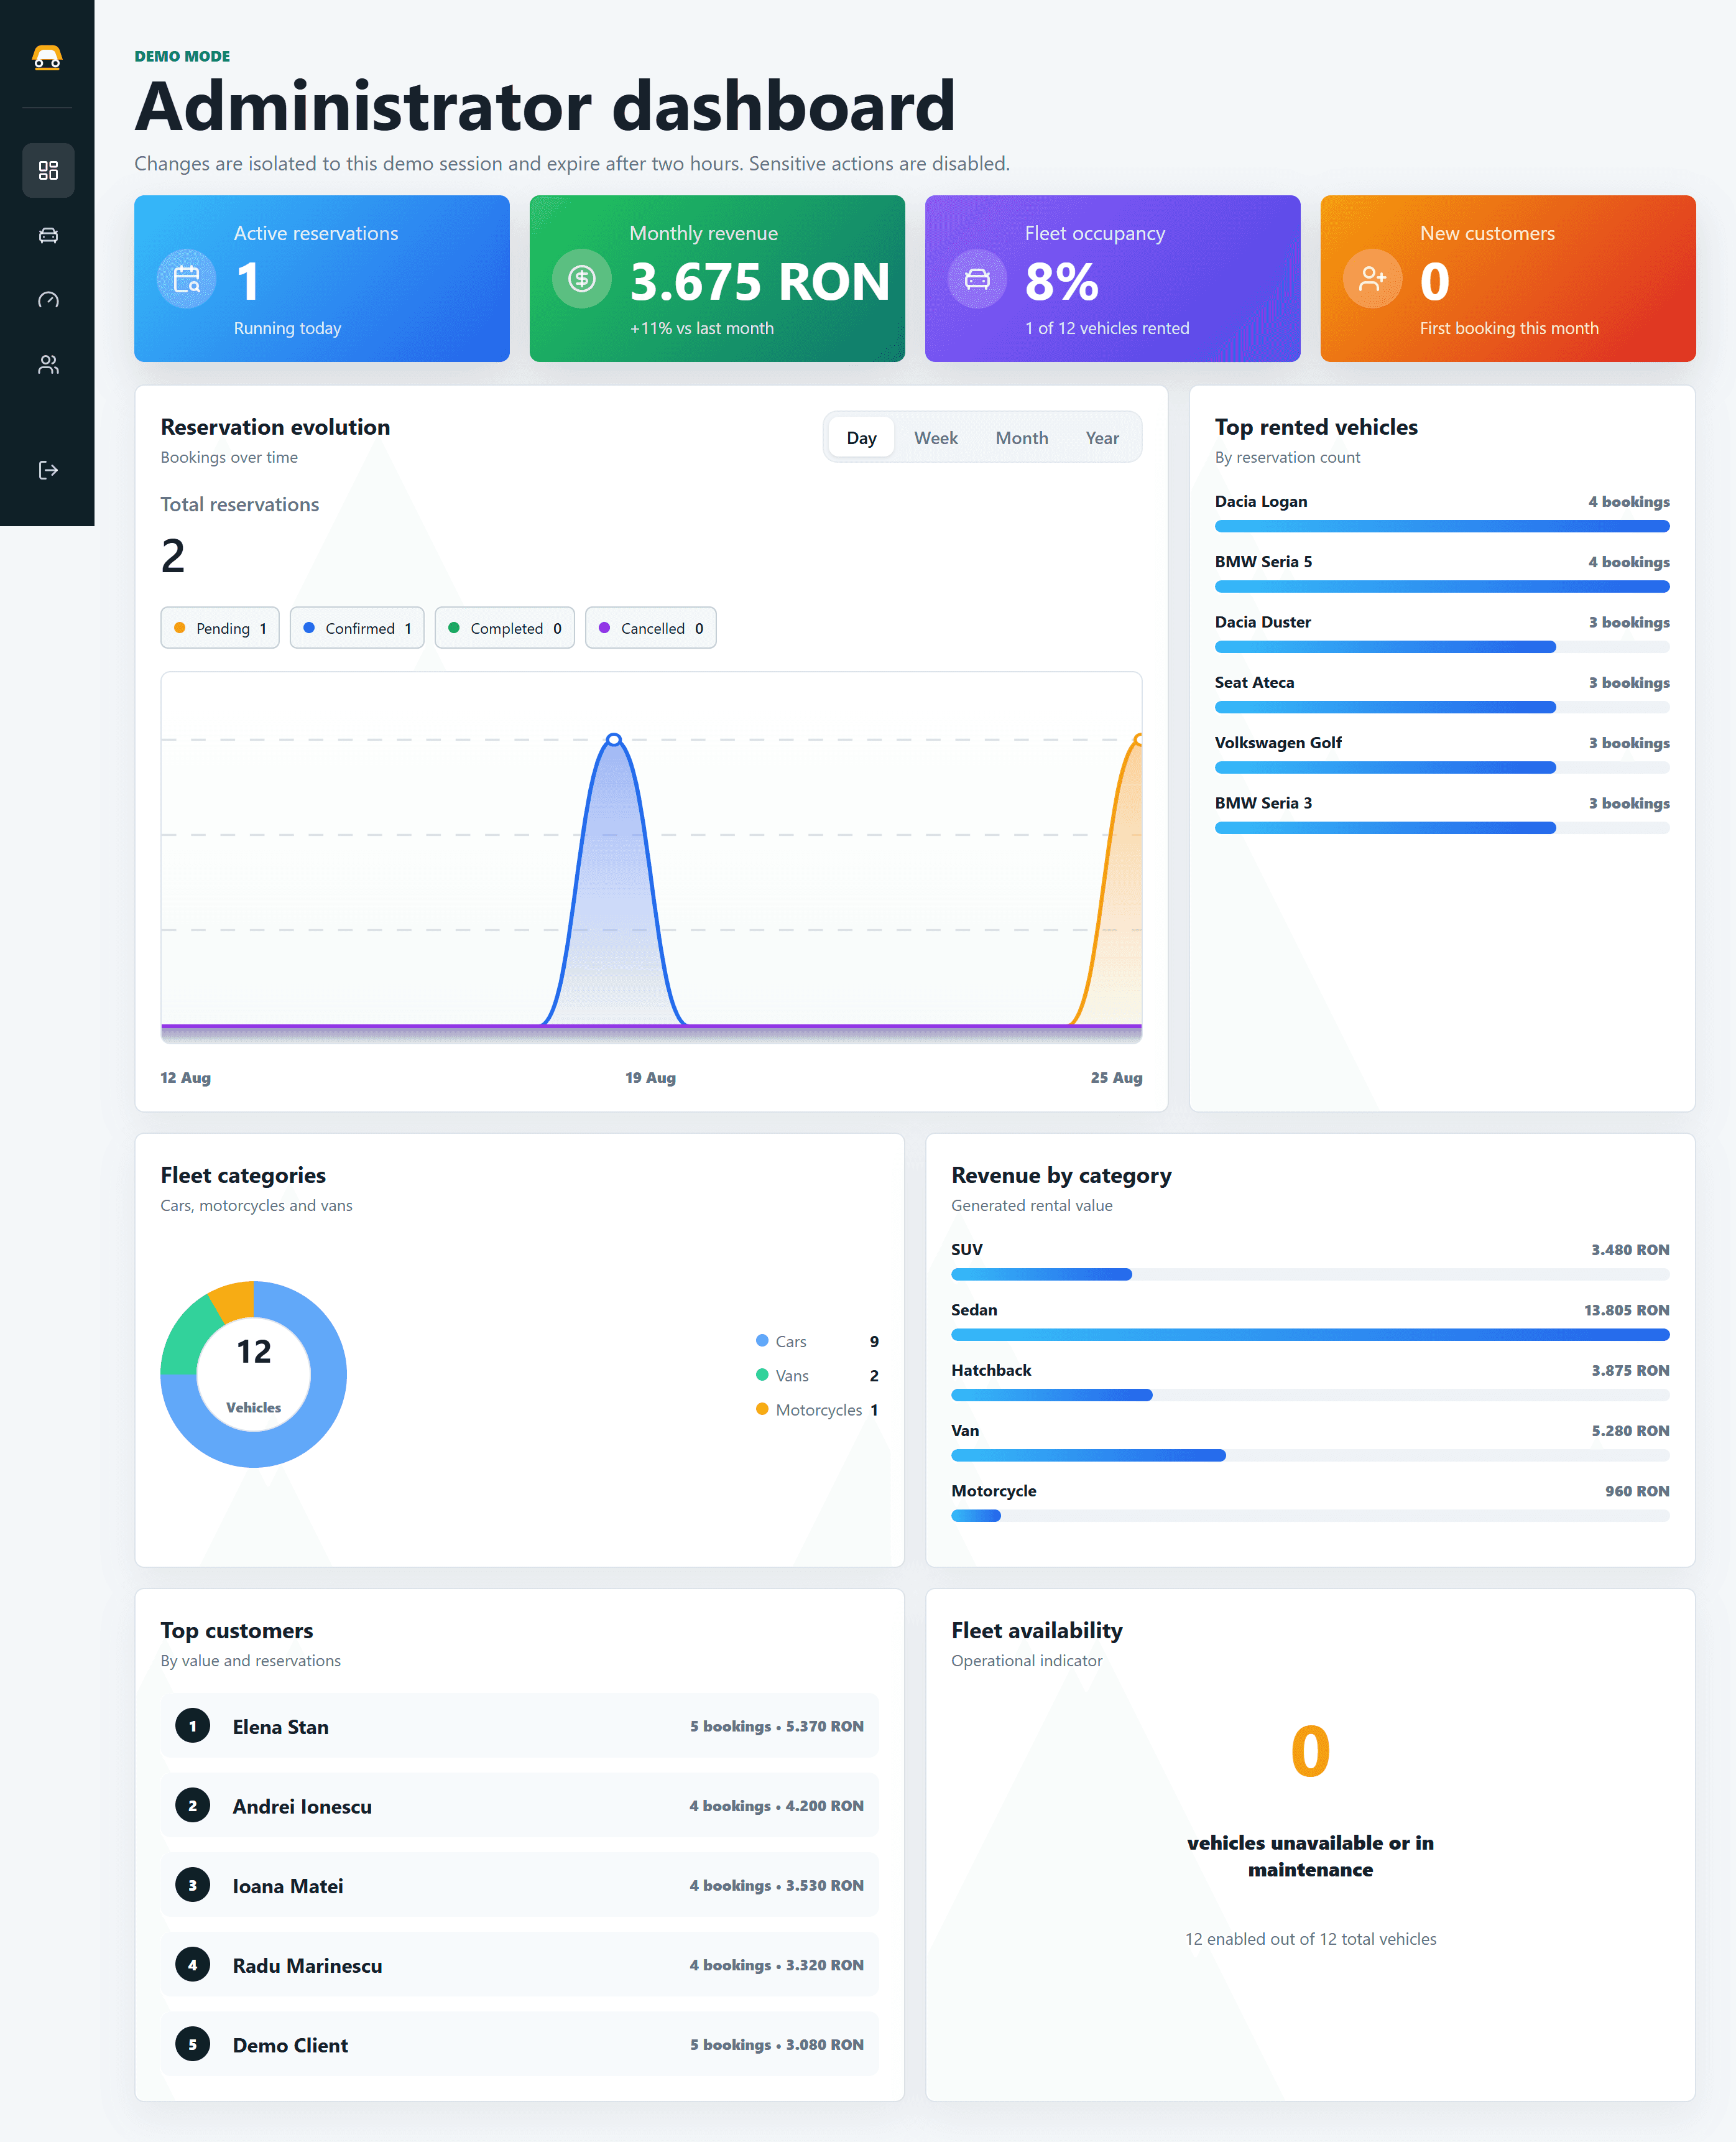Screen dimensions: 1736x2142
Task: Switch chart to Year view
Action: click(x=1102, y=438)
